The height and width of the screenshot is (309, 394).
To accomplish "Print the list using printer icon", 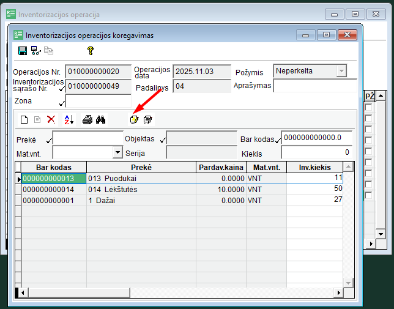I will pos(87,120).
